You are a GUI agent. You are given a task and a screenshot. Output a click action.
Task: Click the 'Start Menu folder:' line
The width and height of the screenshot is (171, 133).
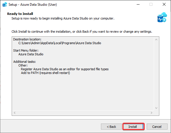[26, 50]
